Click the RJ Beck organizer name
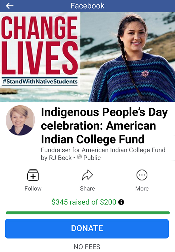Image resolution: width=175 pixels, height=252 pixels. tap(60, 158)
